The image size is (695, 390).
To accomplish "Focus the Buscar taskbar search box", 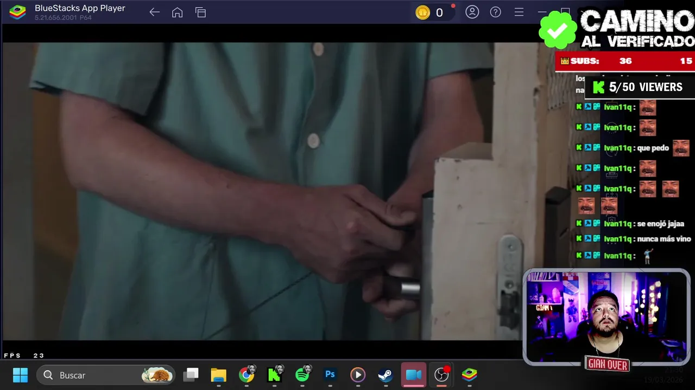I will pyautogui.click(x=106, y=375).
